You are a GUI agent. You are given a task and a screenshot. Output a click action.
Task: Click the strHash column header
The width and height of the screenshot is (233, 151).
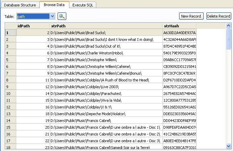pyautogui.click(x=179, y=26)
